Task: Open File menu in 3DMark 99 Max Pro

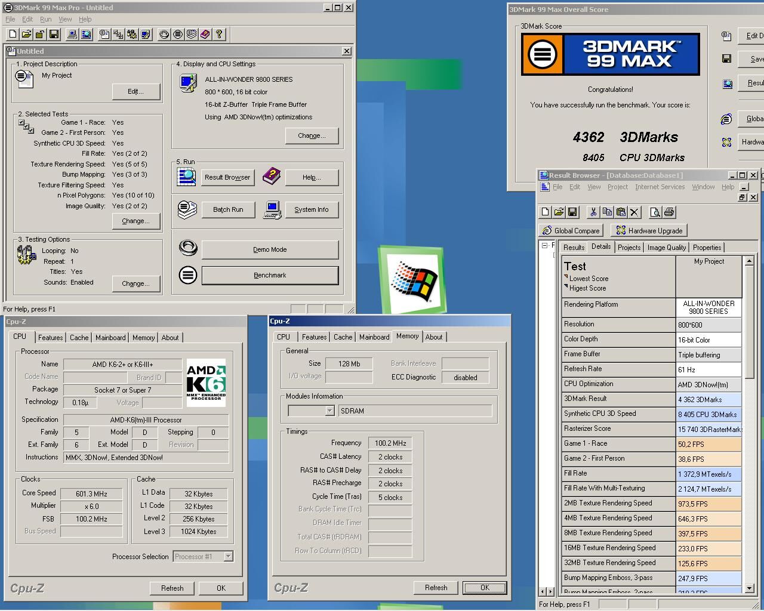Action: [x=10, y=19]
